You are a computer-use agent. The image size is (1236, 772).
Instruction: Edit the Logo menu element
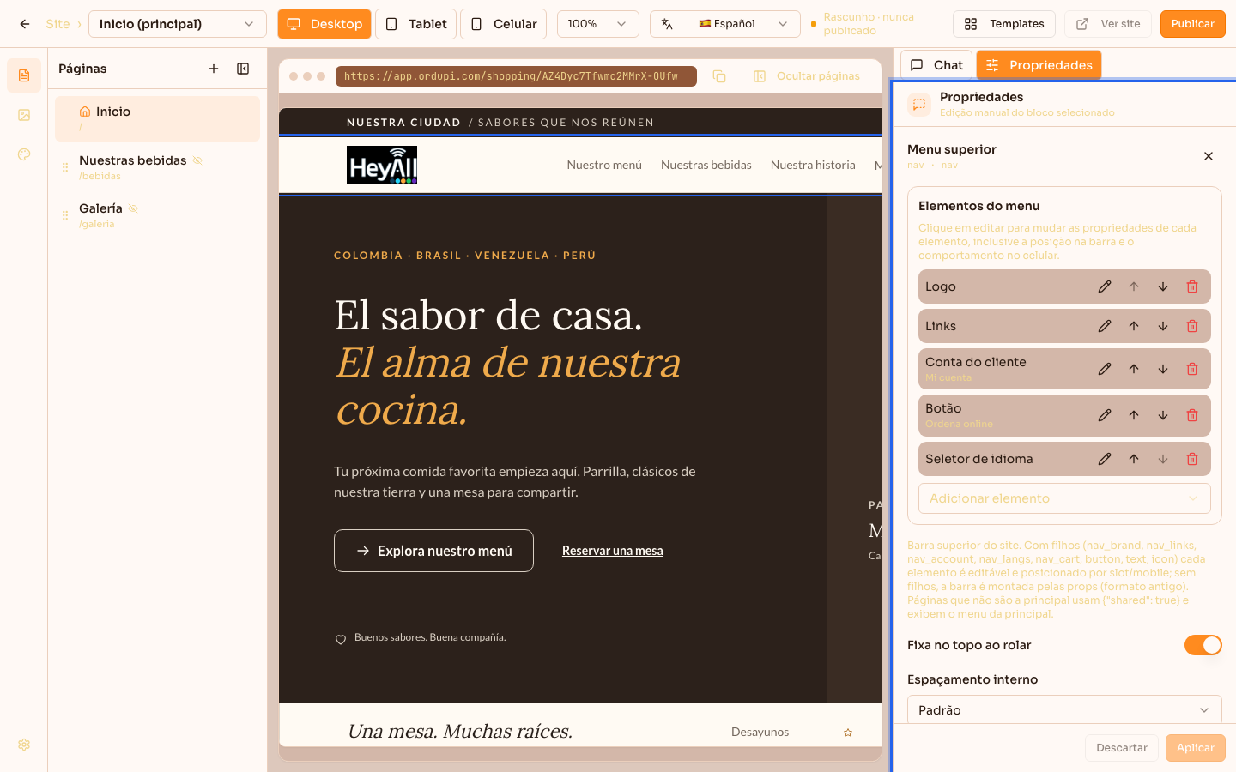(x=1105, y=286)
